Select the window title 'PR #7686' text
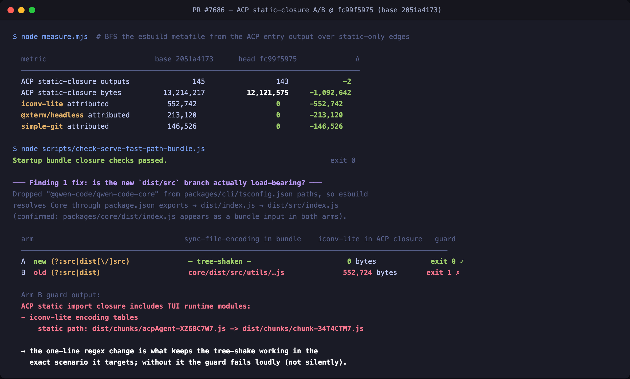Screen dimensions: 630x379 point(208,10)
